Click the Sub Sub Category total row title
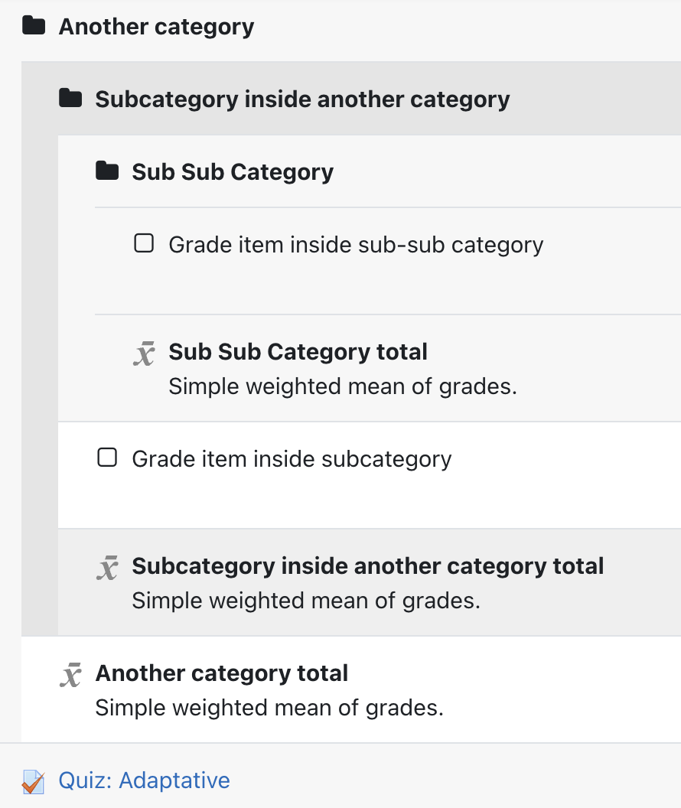681x808 pixels. click(x=298, y=352)
